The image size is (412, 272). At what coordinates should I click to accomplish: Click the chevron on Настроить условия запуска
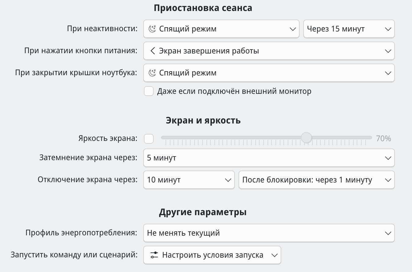(x=274, y=255)
